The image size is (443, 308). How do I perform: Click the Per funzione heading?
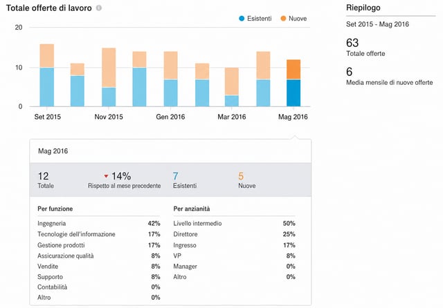(x=55, y=209)
